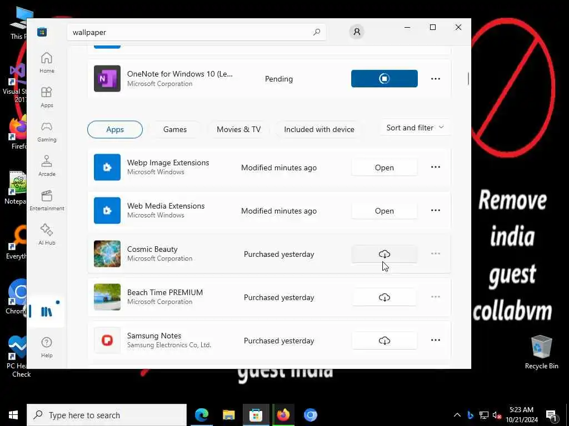Viewport: 569px width, 426px height.
Task: Open more options for OneNote
Action: [x=436, y=79]
